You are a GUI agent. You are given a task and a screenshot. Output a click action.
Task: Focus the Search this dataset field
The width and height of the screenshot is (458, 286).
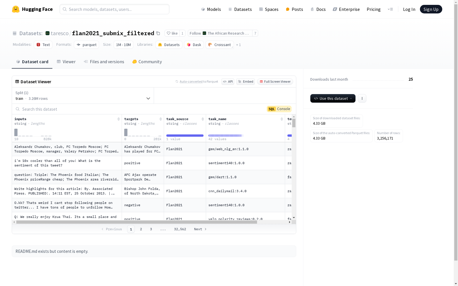pos(140,109)
